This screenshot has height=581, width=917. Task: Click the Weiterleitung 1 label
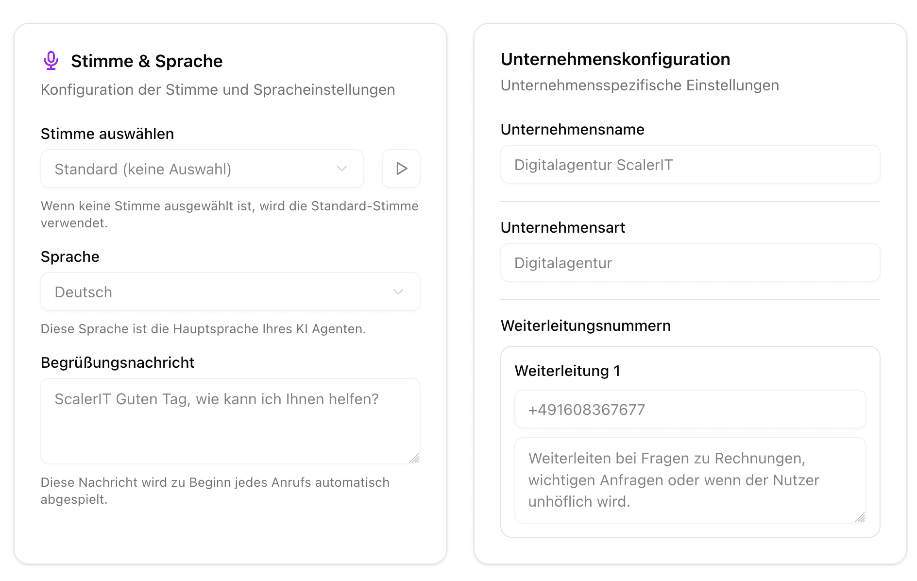[568, 371]
